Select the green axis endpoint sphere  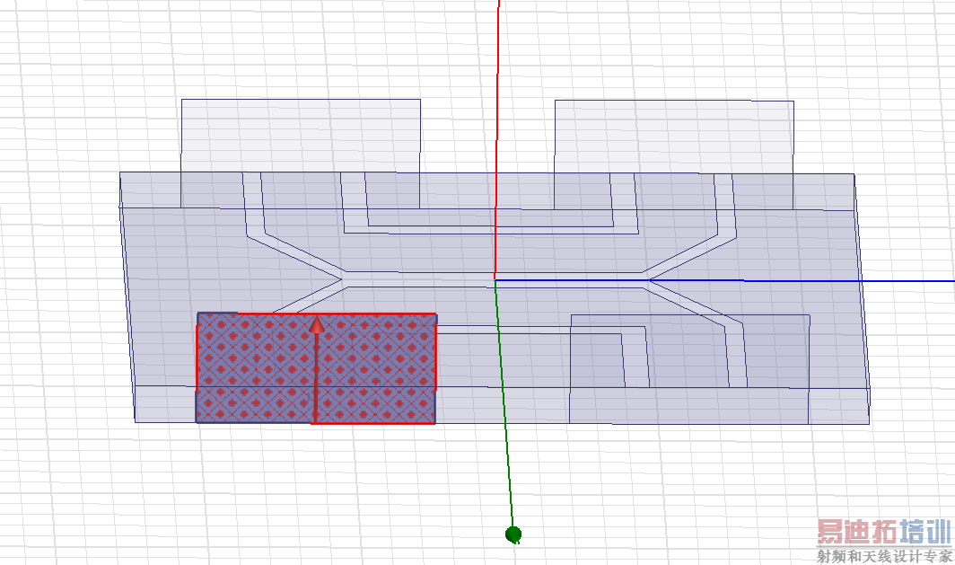[x=513, y=534]
